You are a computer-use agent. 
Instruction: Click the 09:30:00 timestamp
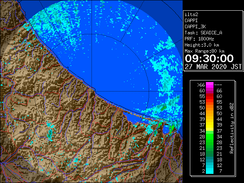click(209, 58)
